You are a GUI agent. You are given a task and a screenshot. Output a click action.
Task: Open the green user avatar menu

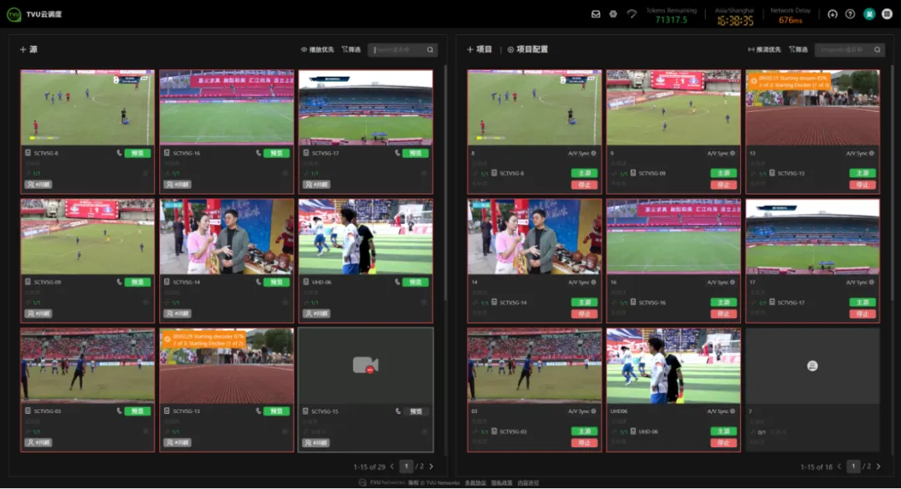point(868,14)
